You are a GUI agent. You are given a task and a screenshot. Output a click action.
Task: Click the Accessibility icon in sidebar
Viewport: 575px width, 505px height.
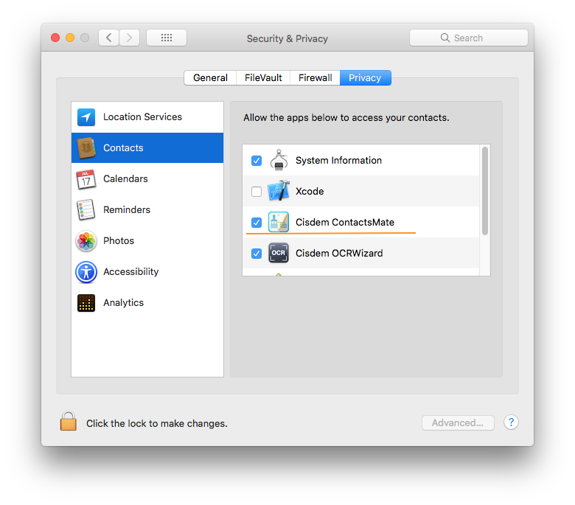coord(86,272)
